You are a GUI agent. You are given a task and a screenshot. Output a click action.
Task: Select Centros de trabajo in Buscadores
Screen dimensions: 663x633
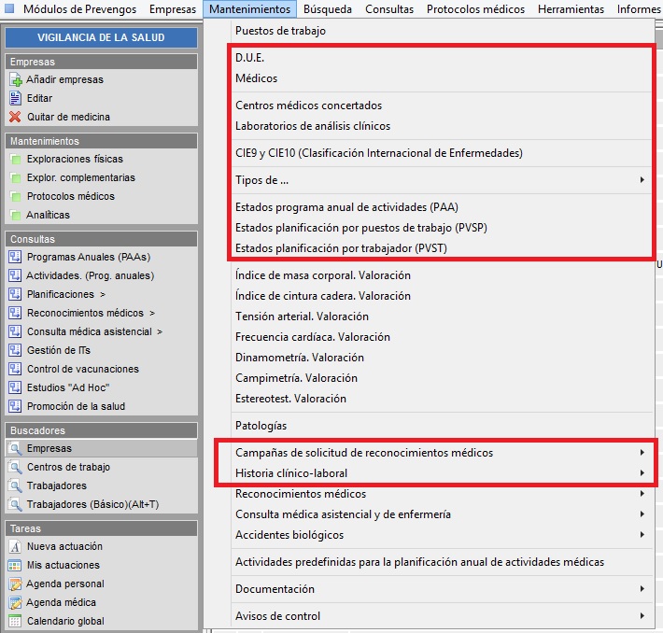coord(68,468)
